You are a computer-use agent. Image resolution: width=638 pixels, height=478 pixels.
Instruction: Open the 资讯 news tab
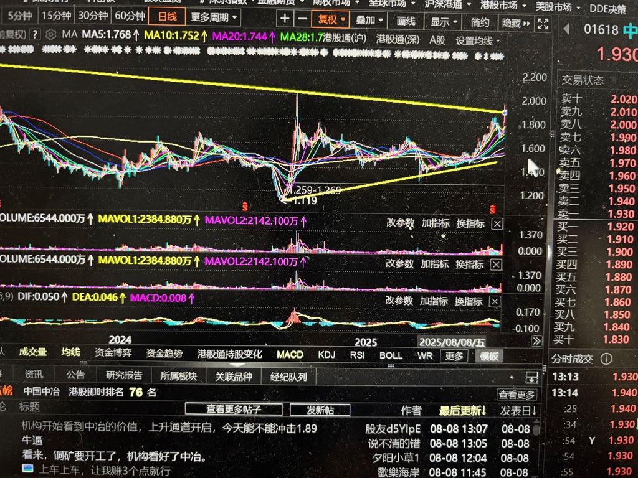tap(34, 374)
